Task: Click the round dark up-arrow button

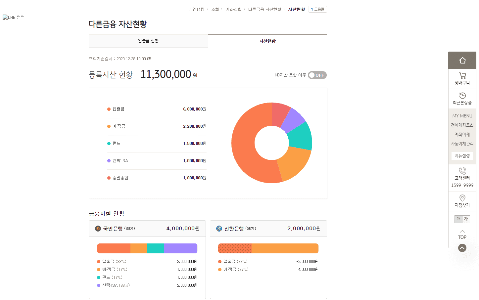Action: pos(462,248)
